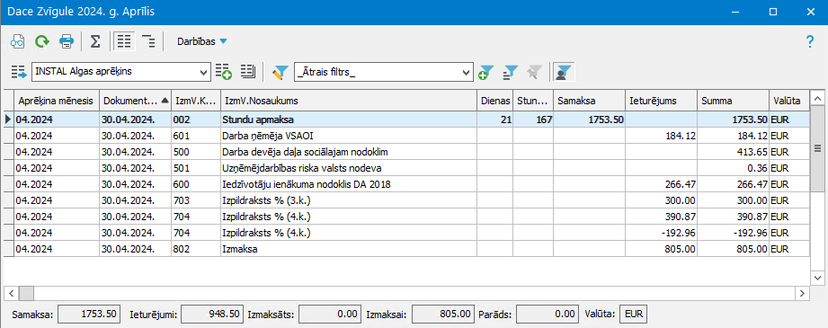Click the current row indicator arrow
Viewport: 828px width, 328px height.
coord(8,120)
